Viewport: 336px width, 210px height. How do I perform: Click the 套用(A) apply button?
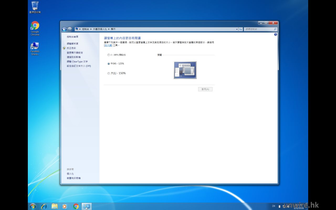click(x=205, y=89)
